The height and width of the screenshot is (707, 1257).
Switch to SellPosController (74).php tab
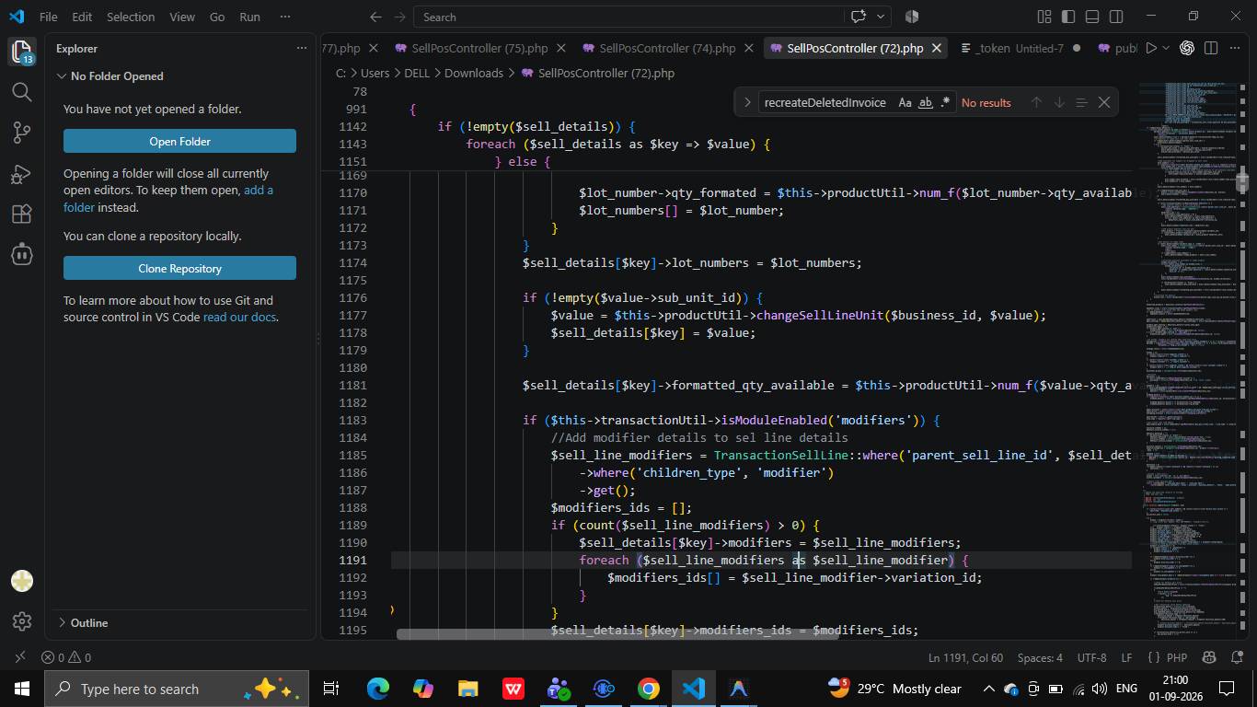[666, 48]
